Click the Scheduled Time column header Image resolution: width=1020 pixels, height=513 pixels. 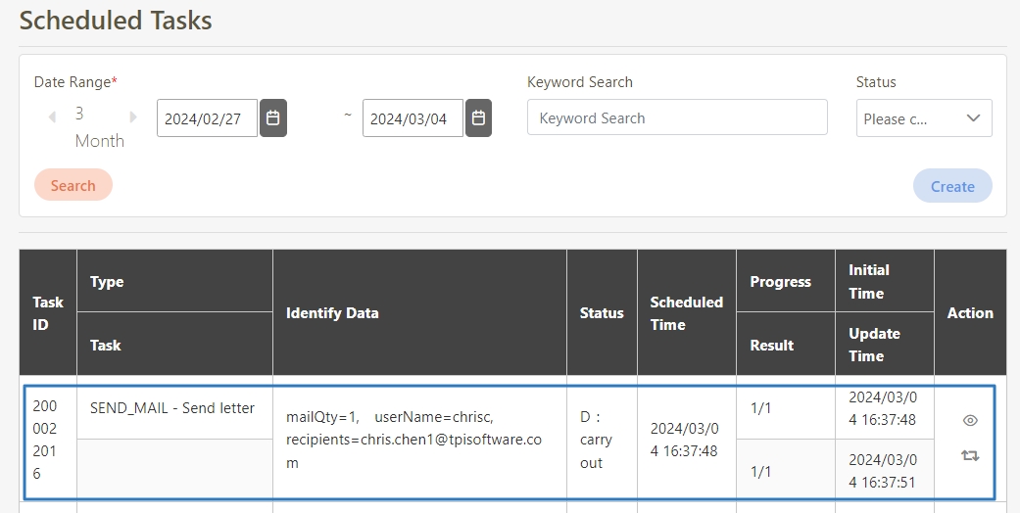(686, 313)
